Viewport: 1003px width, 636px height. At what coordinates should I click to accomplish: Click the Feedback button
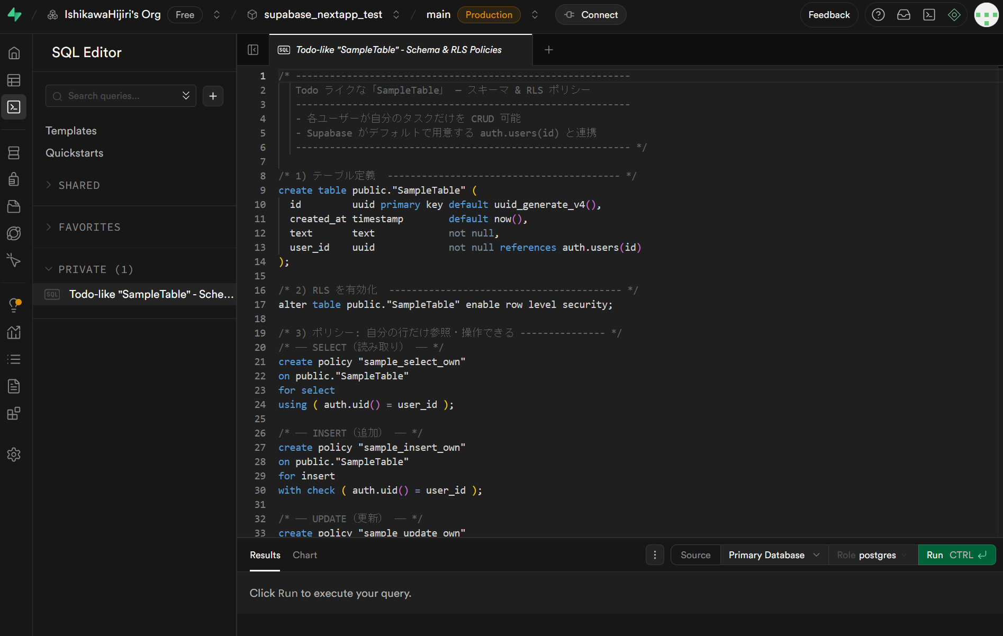coord(829,15)
